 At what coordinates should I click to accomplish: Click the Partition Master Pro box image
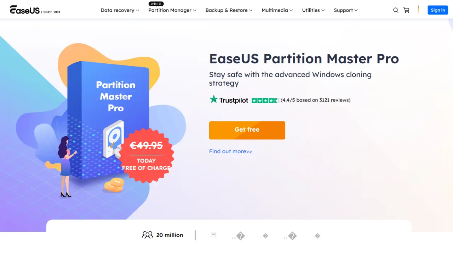point(108,120)
